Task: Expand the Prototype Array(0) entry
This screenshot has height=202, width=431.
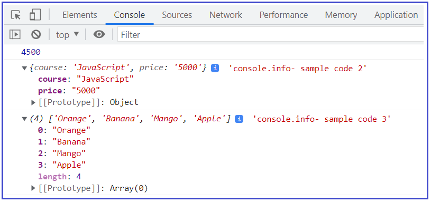Action: 33,188
